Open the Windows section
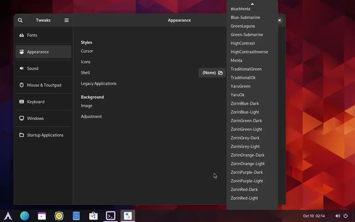 point(44,118)
